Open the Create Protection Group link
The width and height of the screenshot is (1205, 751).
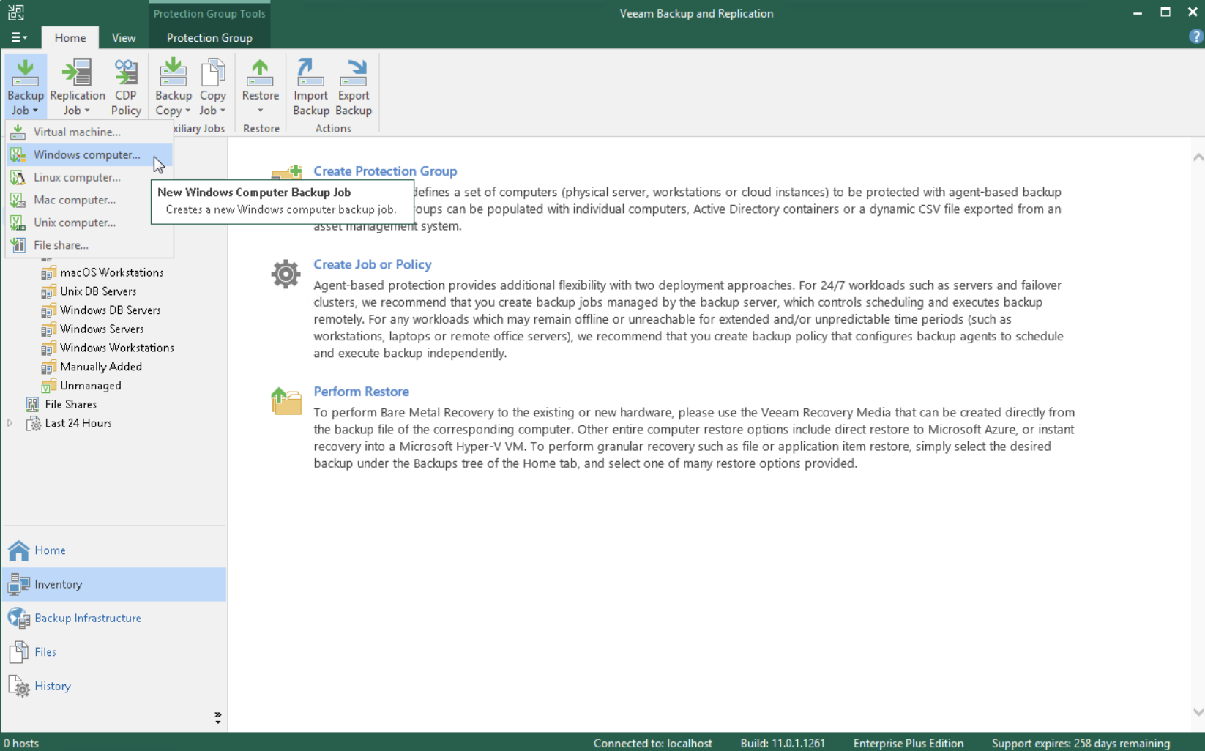(x=385, y=171)
